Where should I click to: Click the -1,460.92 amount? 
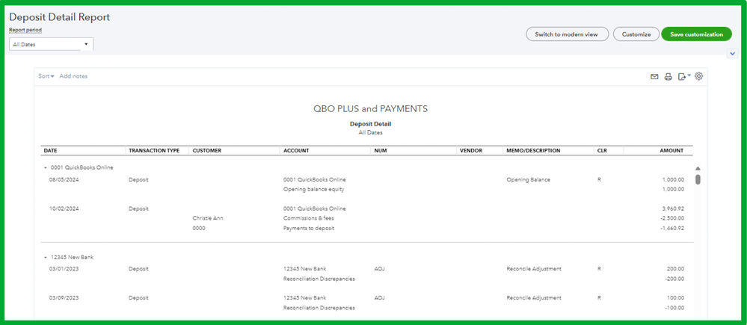click(x=672, y=228)
